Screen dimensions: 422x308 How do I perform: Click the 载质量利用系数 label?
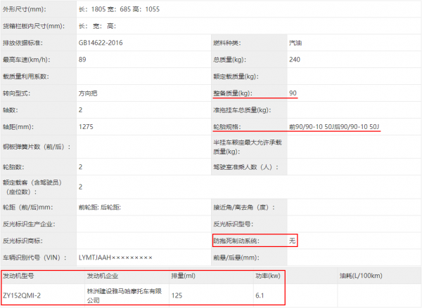(x=26, y=76)
